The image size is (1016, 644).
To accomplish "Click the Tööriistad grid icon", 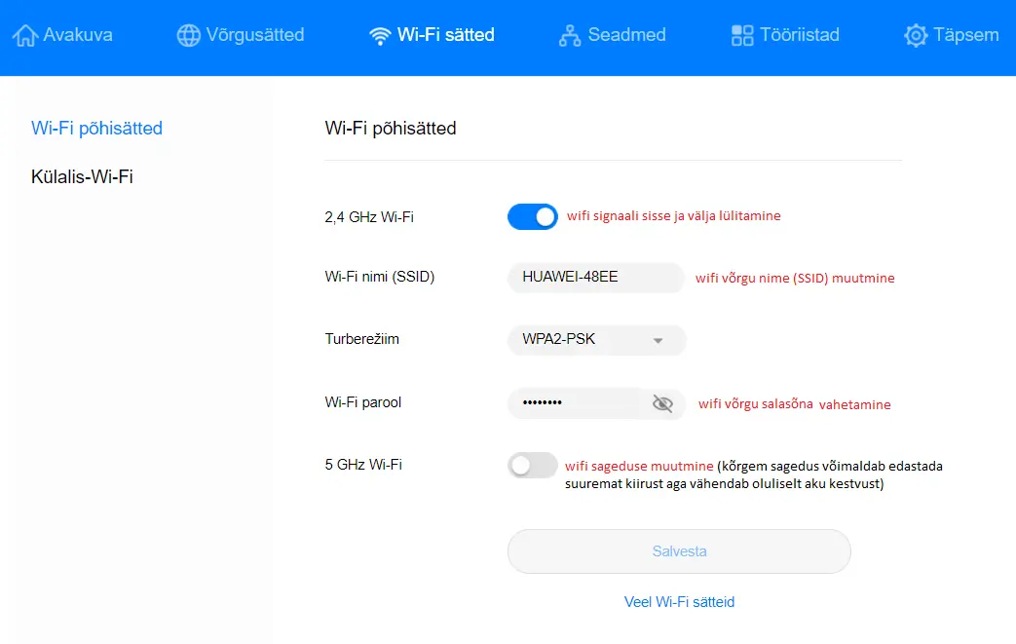I will (742, 35).
